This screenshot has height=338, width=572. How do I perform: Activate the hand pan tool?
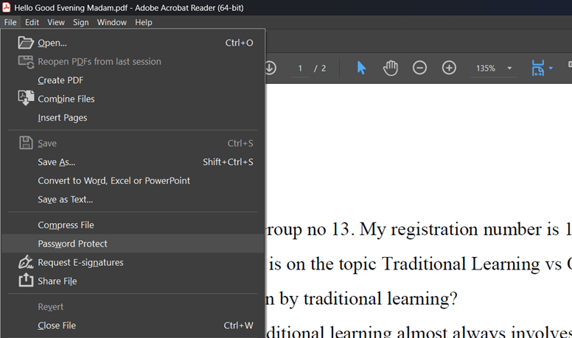click(391, 68)
